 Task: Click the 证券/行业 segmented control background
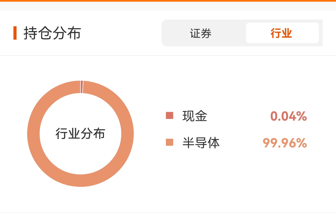242,33
